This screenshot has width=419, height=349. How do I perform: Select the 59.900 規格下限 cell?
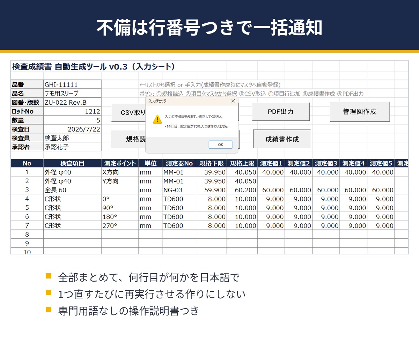click(x=211, y=190)
